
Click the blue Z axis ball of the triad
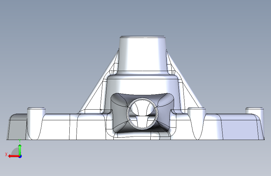[20, 156]
